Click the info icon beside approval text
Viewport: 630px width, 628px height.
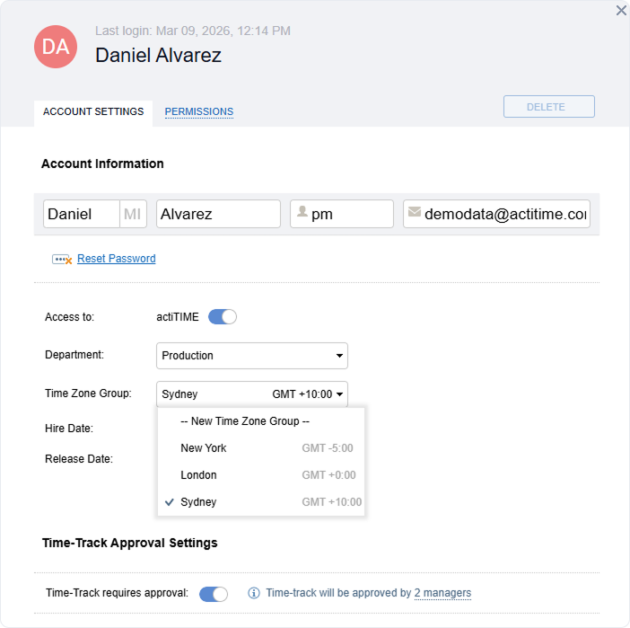point(254,593)
